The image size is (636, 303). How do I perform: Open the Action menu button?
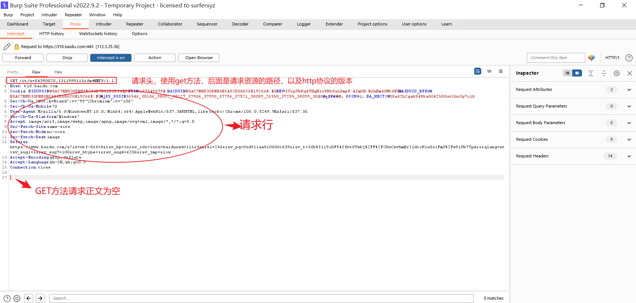[x=155, y=58]
